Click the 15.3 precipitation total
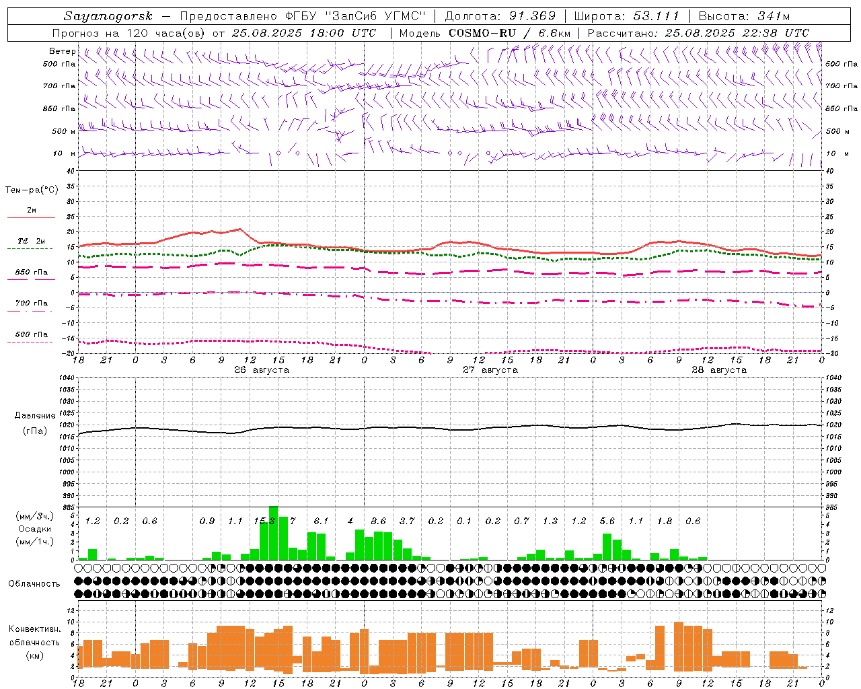The width and height of the screenshot is (861, 689). (264, 521)
